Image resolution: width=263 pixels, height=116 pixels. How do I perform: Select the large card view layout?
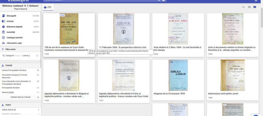255,7
